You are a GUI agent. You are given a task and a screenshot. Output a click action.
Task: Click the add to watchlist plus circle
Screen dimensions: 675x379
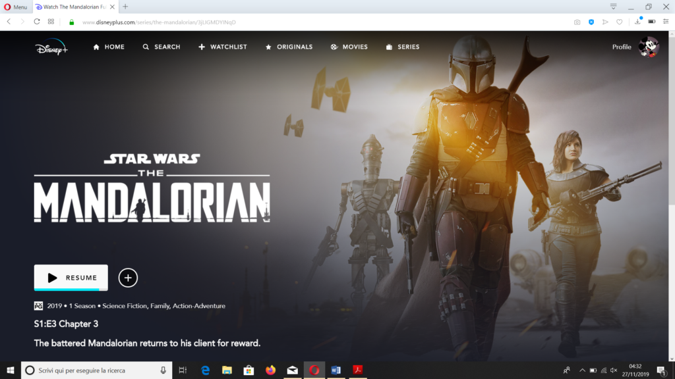coord(127,278)
